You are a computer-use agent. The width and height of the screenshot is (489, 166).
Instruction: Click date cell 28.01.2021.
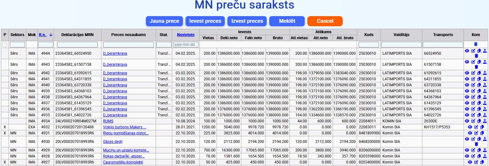click(x=186, y=127)
